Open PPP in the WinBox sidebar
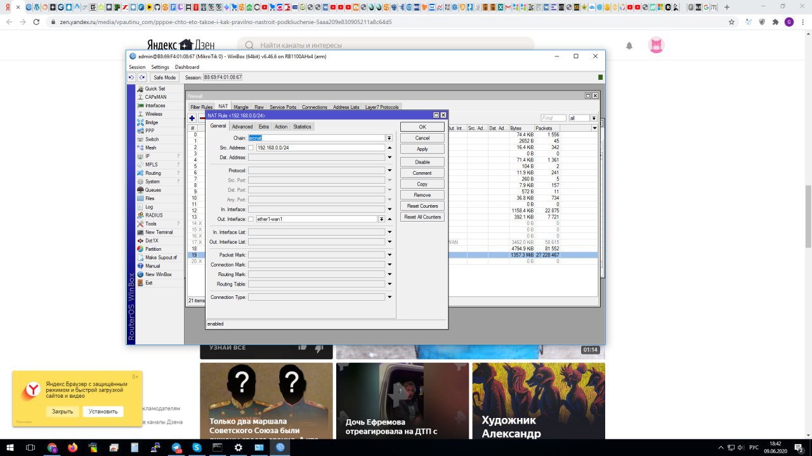 [x=150, y=130]
